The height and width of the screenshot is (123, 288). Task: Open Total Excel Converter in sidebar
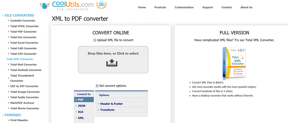pyautogui.click(x=24, y=43)
